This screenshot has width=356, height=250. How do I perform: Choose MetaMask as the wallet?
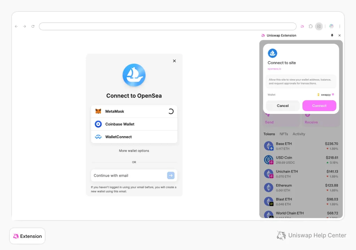pyautogui.click(x=134, y=111)
